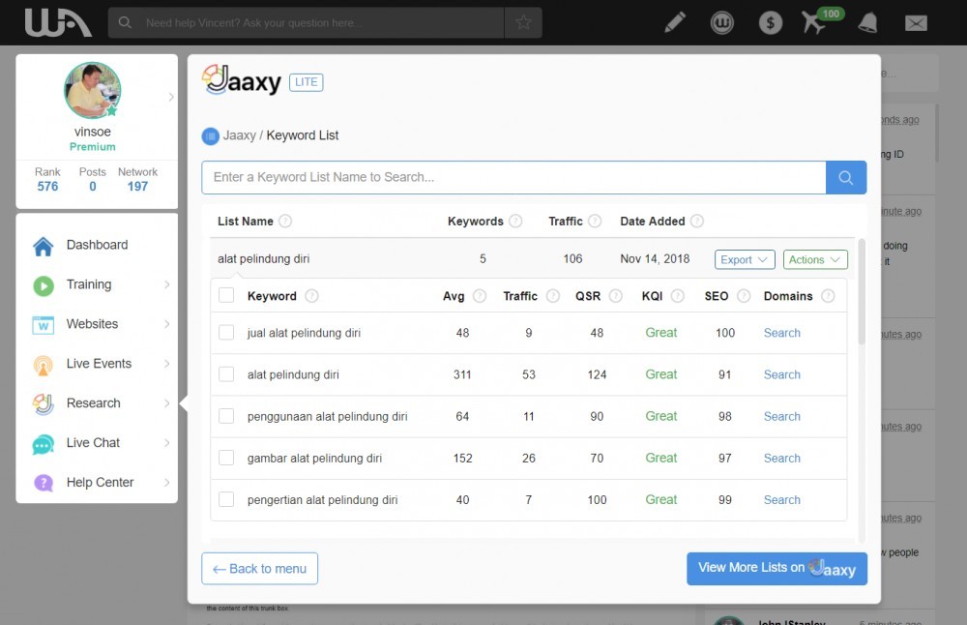Check the box for jual alat pelindung diri
967x625 pixels.
click(x=226, y=333)
